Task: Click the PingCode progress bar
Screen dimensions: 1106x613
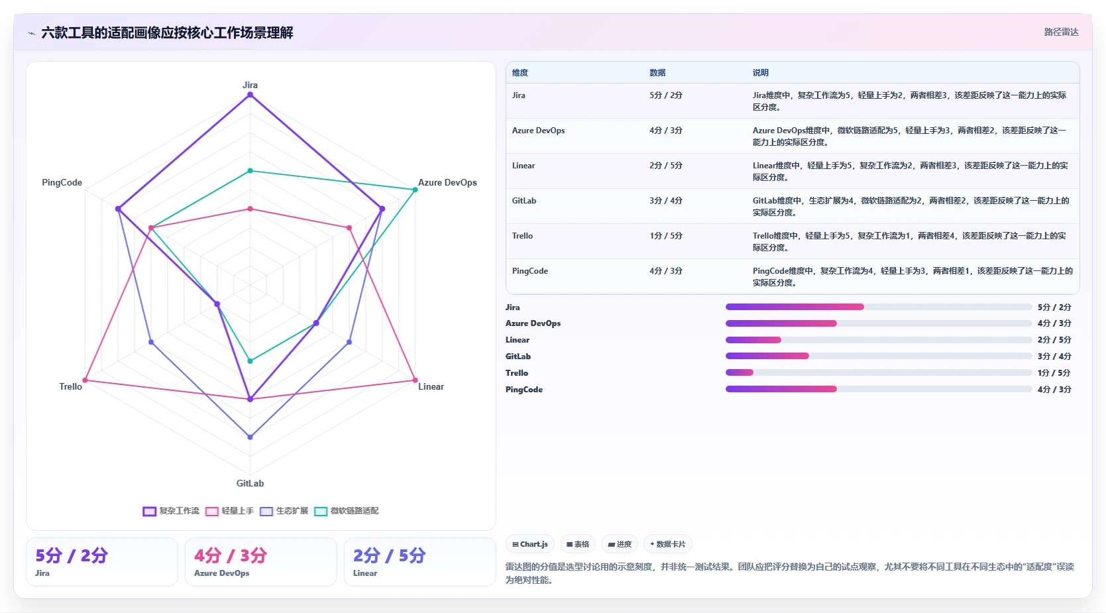Action: (879, 389)
